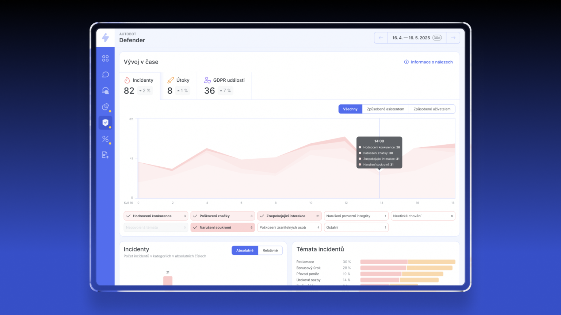Select the Defender shield icon in sidebar
The image size is (561, 315).
[106, 123]
